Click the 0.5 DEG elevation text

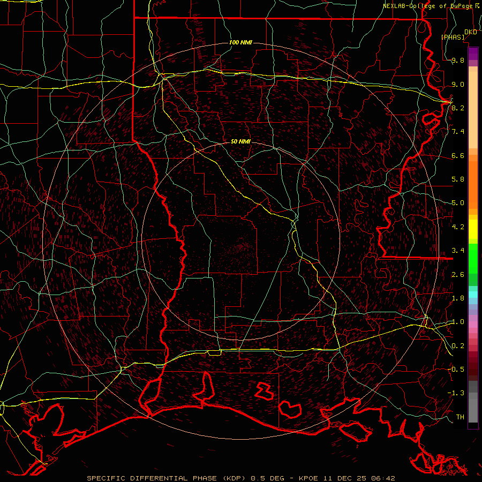[267, 478]
